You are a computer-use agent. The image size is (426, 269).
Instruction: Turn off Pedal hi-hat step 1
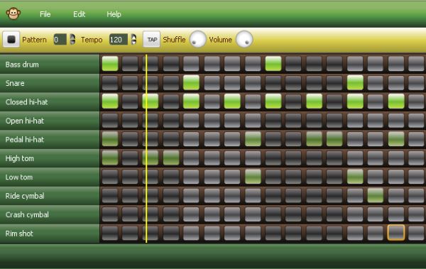(x=110, y=139)
